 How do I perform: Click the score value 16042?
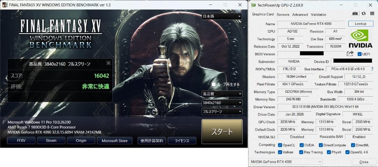pyautogui.click(x=101, y=76)
